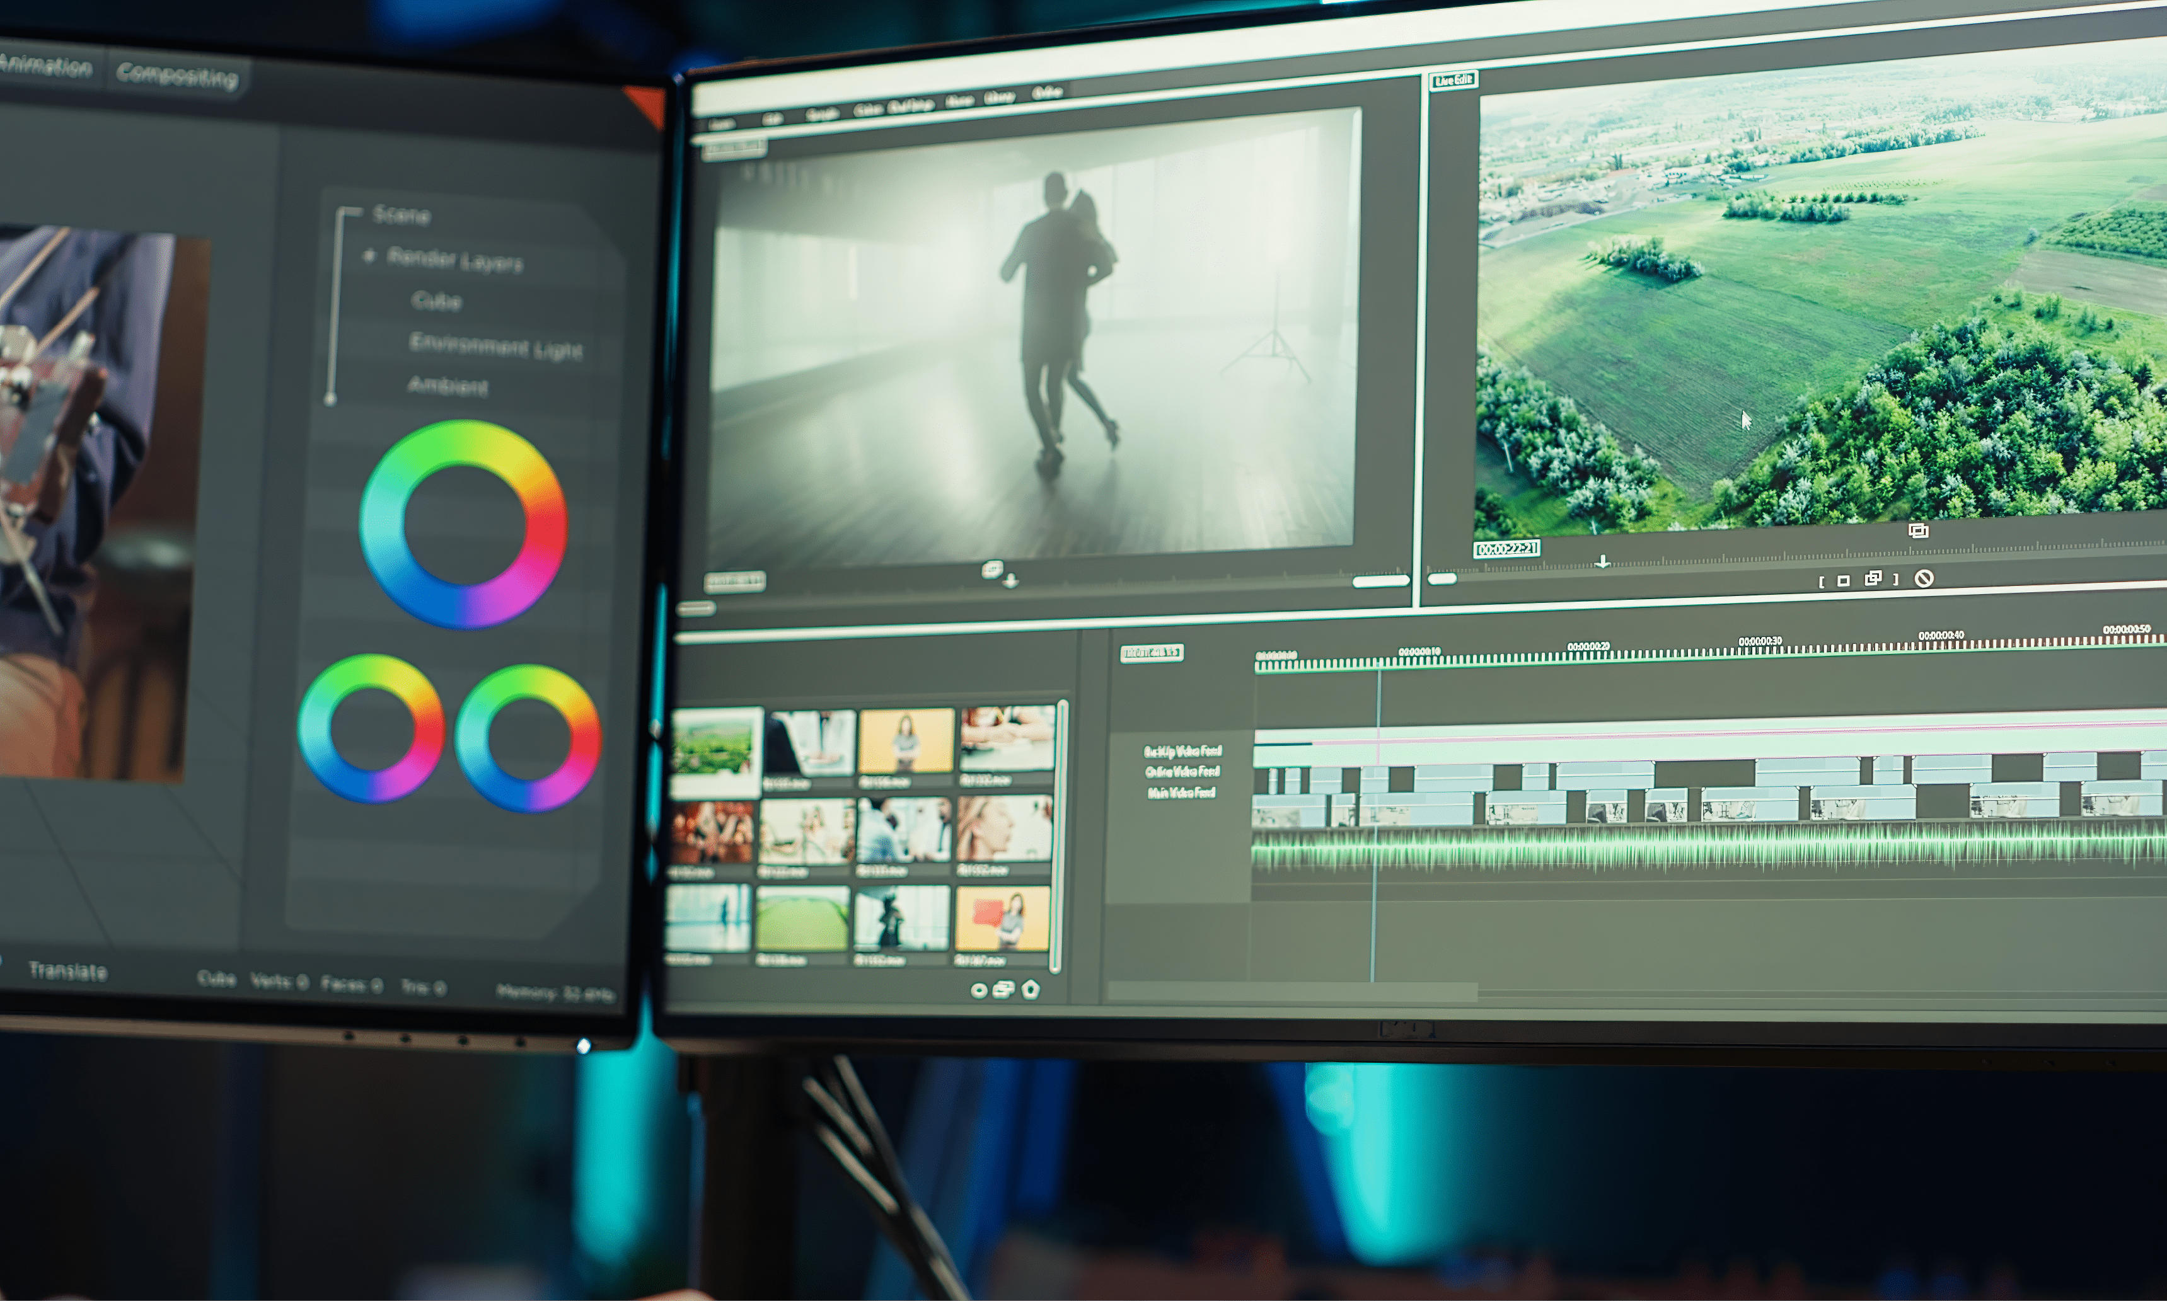The height and width of the screenshot is (1301, 2167).
Task: Click the 00:00:00:30 mark on timeline ruler
Action: (x=1760, y=642)
